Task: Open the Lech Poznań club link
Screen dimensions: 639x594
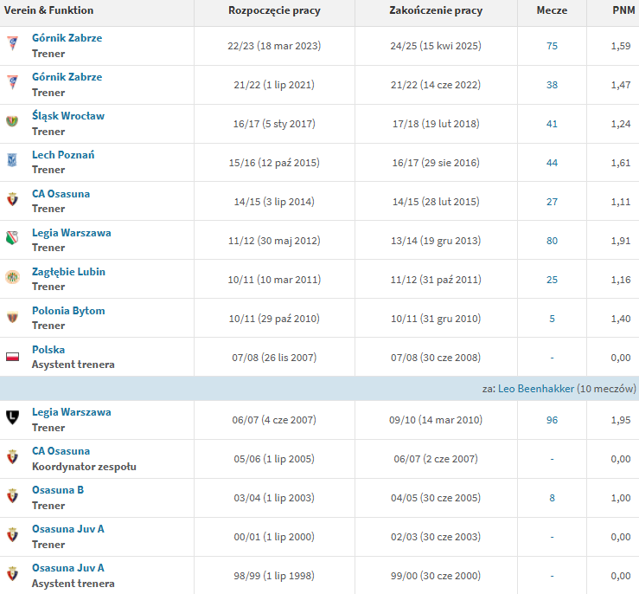Action: coord(63,155)
